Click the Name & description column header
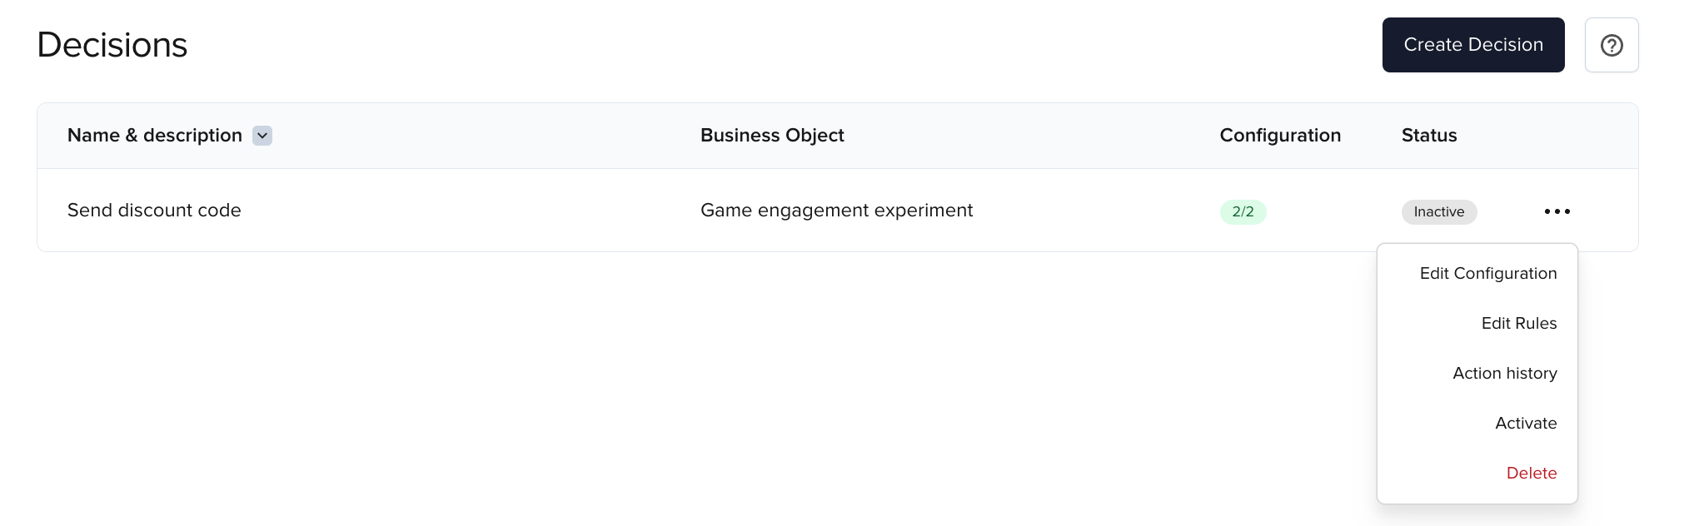Screen dimensions: 1699x526 (x=155, y=135)
